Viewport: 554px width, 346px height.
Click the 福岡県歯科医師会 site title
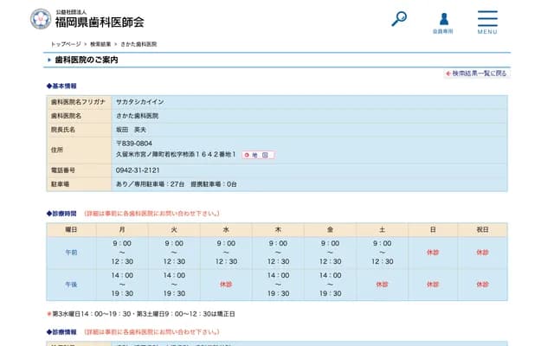point(100,22)
